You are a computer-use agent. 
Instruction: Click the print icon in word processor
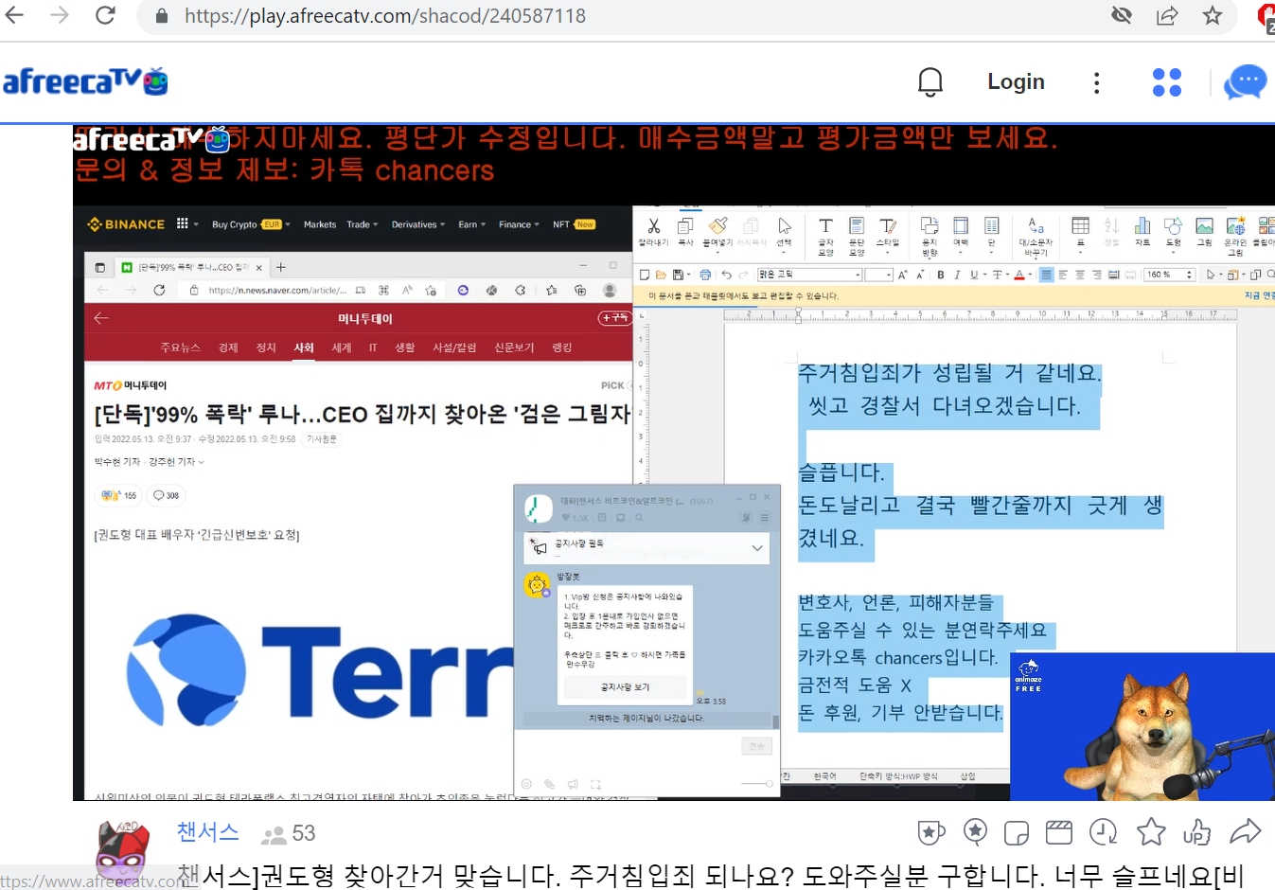[x=704, y=275]
